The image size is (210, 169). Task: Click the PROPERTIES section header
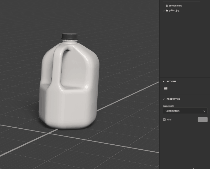pos(173,99)
